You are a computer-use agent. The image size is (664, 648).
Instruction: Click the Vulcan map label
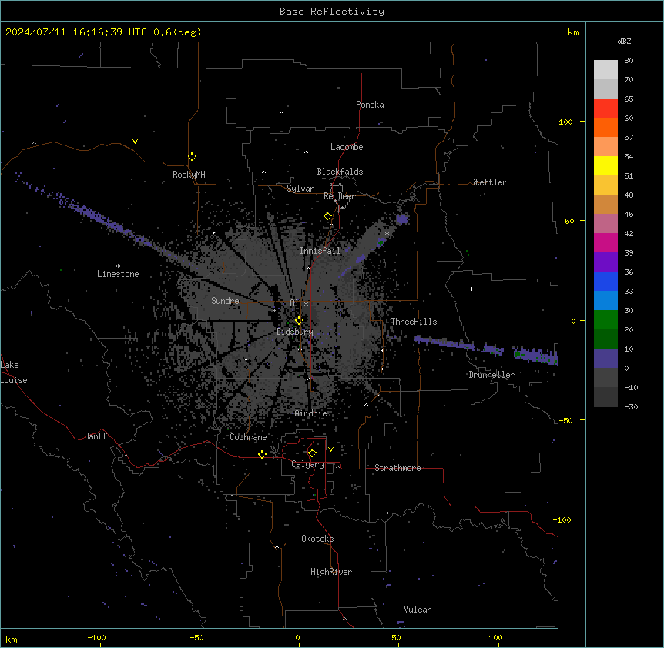point(418,610)
